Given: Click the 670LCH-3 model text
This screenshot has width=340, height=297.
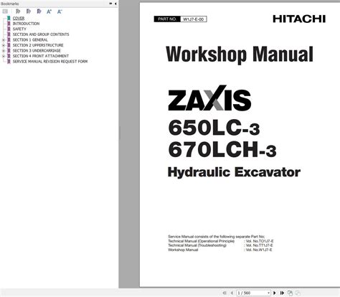Looking at the screenshot, I should point(222,150).
